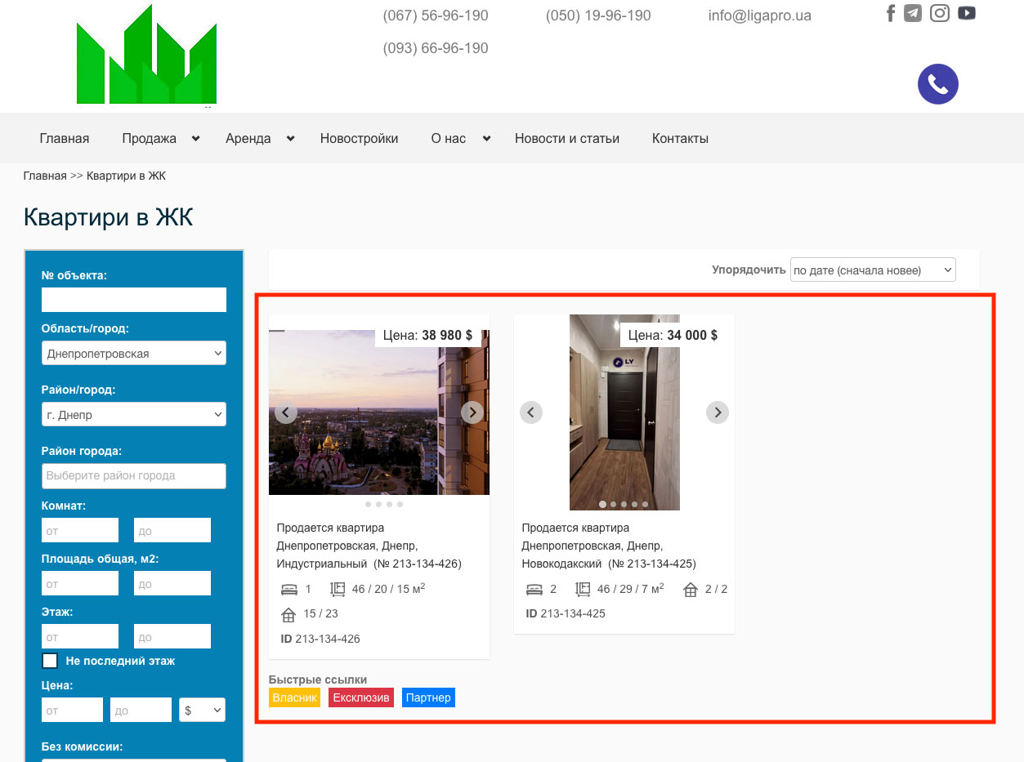Click the 'Район города' selection field

[x=134, y=476]
